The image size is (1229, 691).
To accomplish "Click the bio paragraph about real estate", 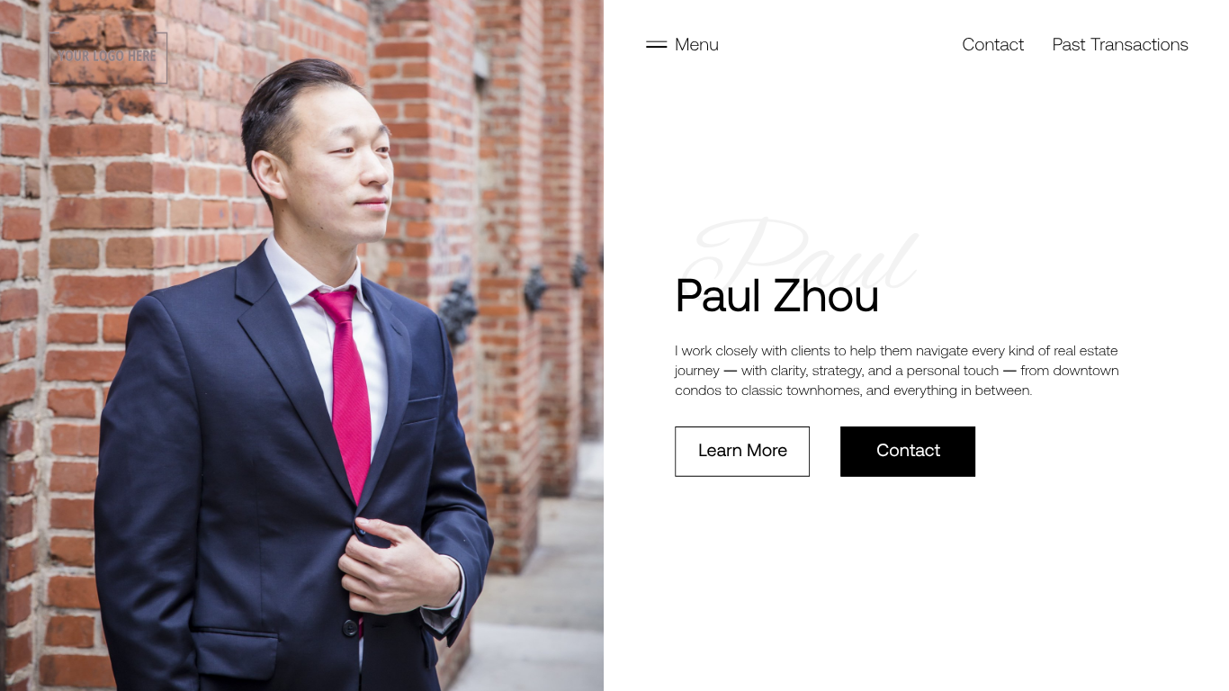I will click(897, 371).
